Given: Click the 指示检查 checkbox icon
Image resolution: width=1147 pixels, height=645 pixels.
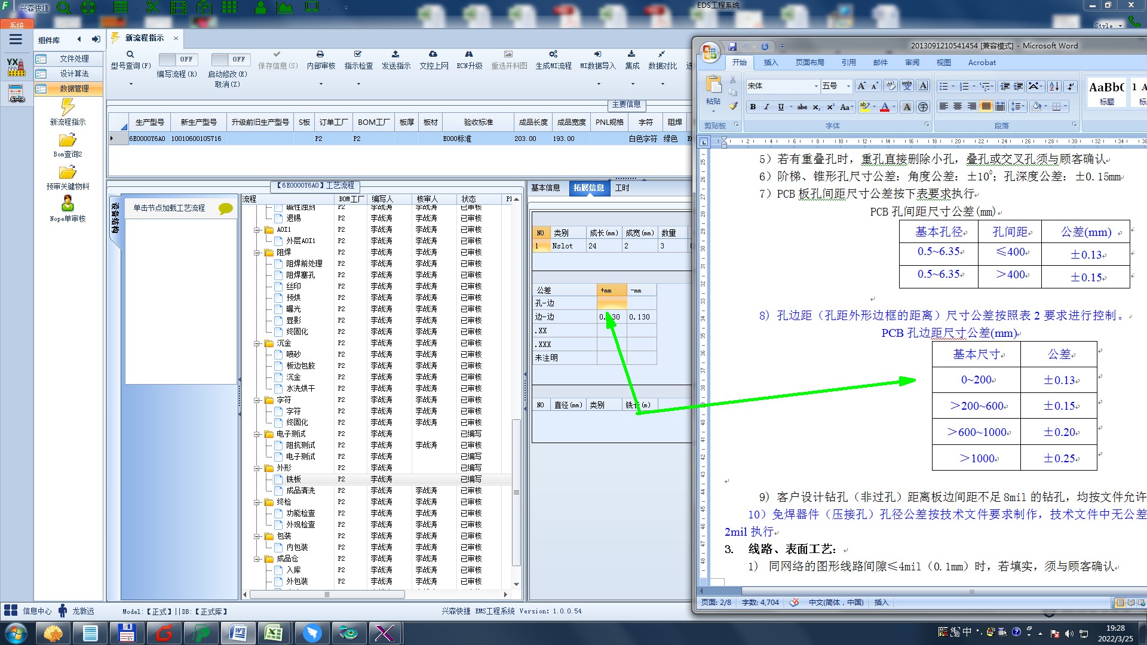Looking at the screenshot, I should (x=358, y=54).
